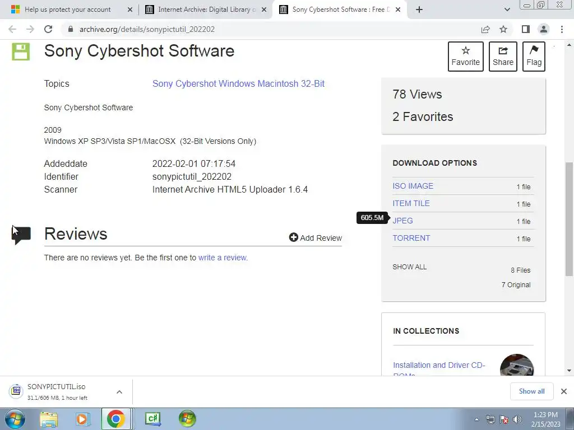Click the network tray icon

(x=490, y=419)
